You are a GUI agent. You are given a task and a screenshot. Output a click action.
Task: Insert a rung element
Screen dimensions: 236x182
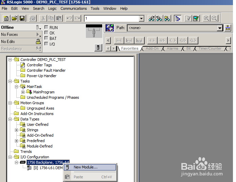(x=119, y=41)
